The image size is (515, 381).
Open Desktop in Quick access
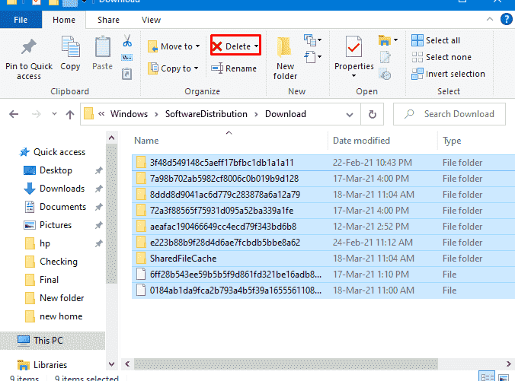(x=56, y=170)
